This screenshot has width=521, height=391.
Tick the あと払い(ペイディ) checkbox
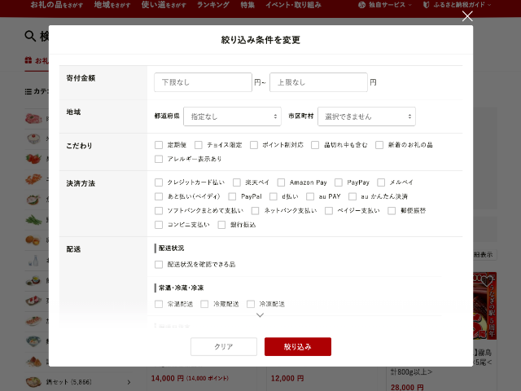point(159,196)
